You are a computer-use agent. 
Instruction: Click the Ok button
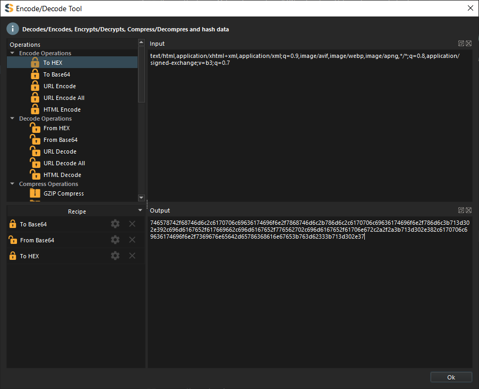point(451,377)
